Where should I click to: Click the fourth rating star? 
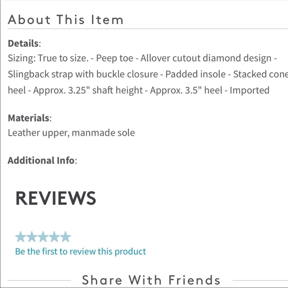point(54,237)
